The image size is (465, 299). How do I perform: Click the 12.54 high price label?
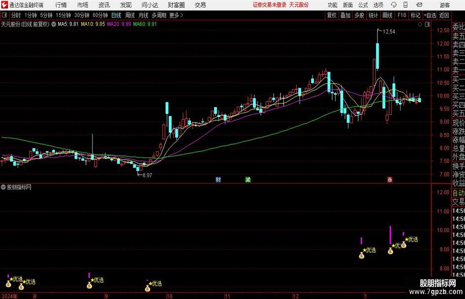389,31
